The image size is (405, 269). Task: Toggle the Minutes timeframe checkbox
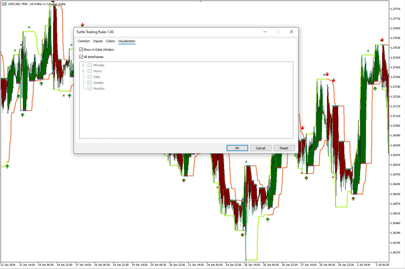(90, 65)
